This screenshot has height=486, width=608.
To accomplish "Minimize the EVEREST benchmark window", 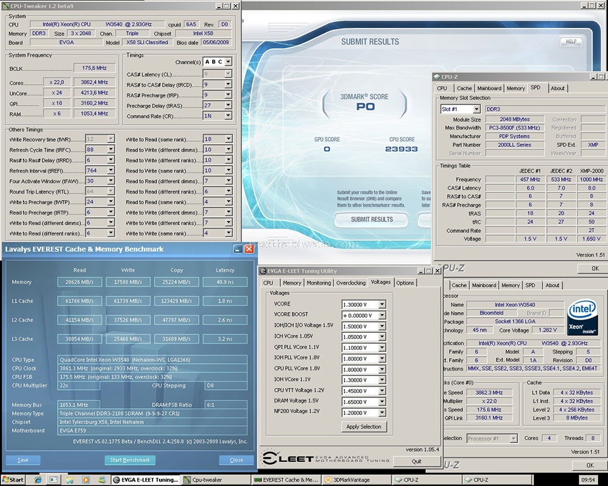I will (x=238, y=249).
